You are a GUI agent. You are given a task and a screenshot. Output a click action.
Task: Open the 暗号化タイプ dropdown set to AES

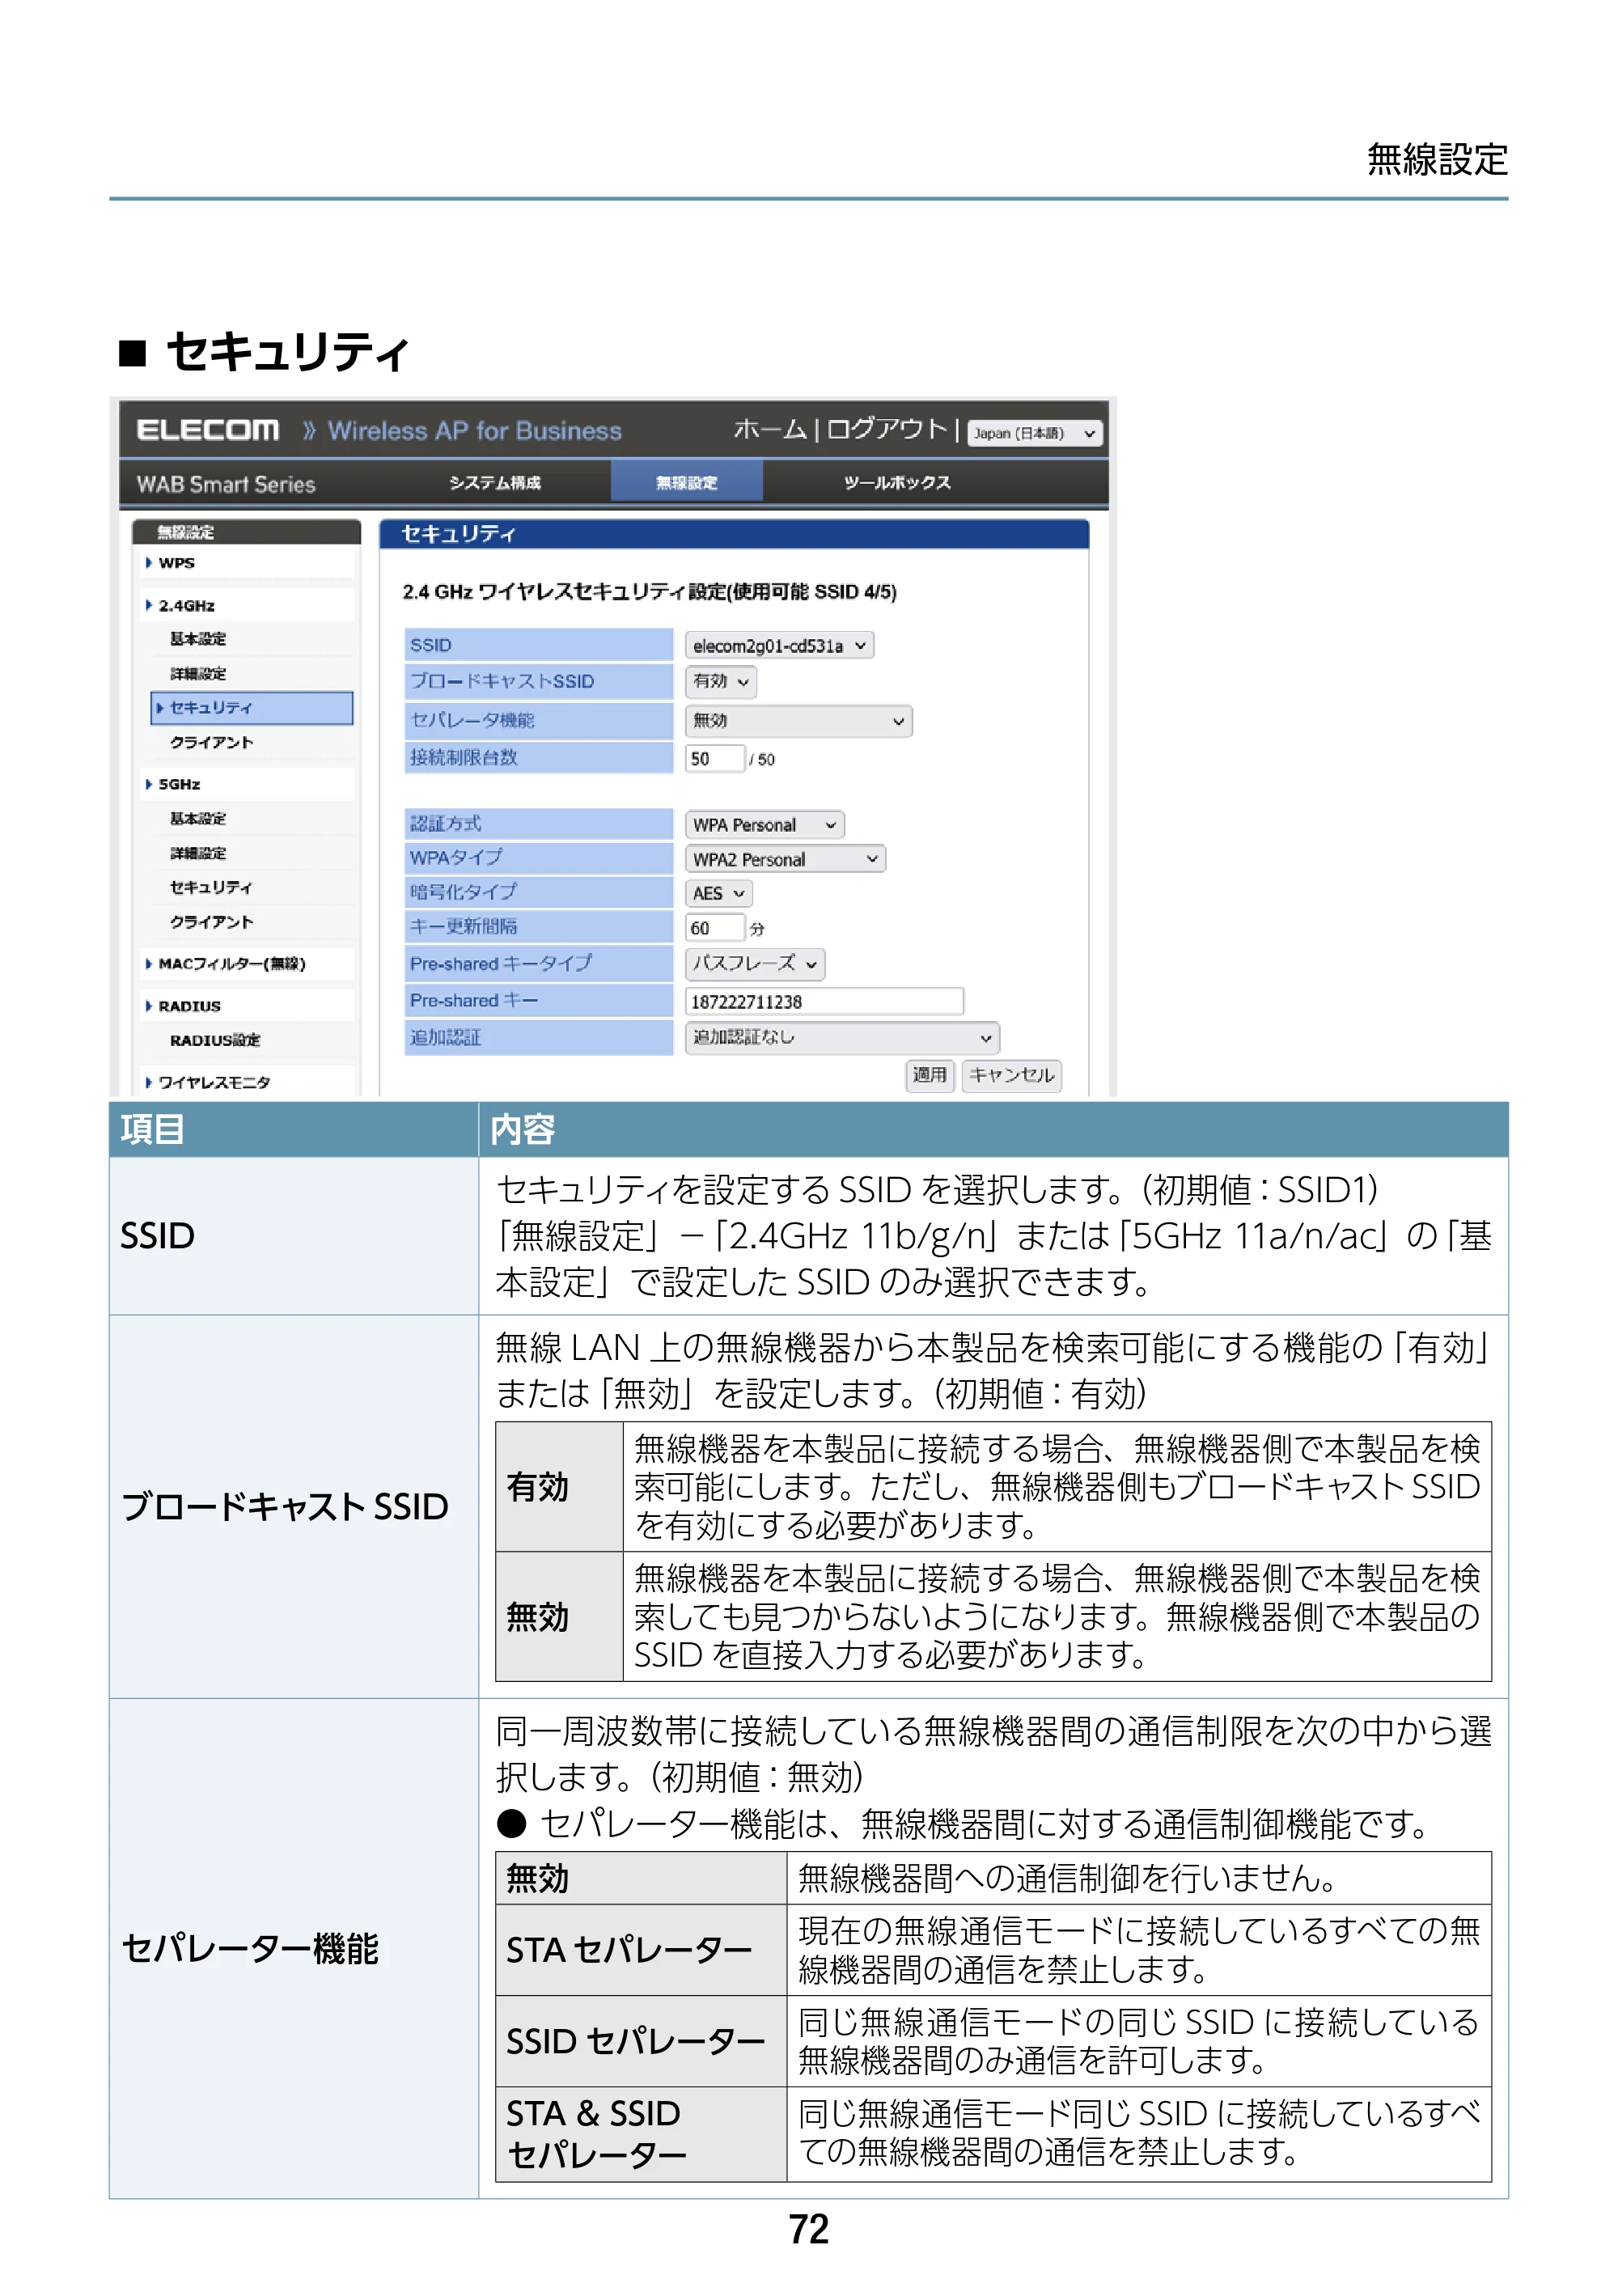pyautogui.click(x=718, y=894)
